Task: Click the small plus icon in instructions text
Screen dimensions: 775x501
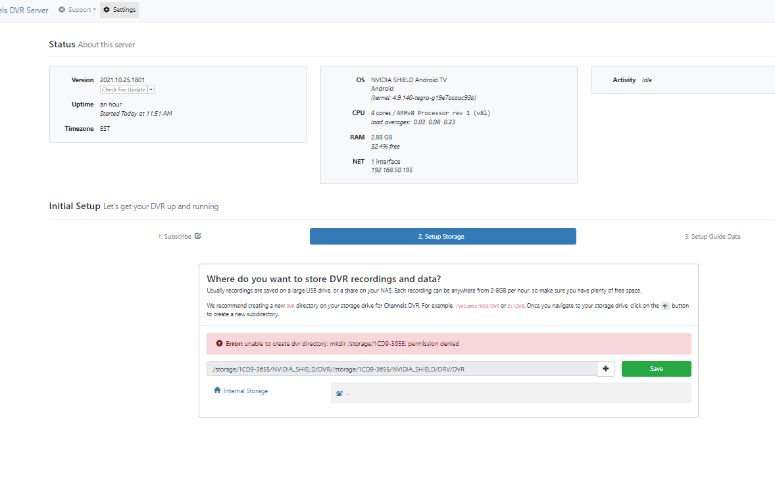Action: click(665, 306)
